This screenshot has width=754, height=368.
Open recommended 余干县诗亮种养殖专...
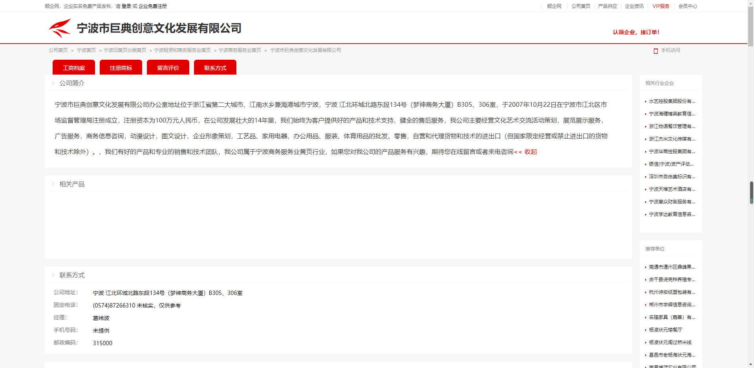pos(672,280)
